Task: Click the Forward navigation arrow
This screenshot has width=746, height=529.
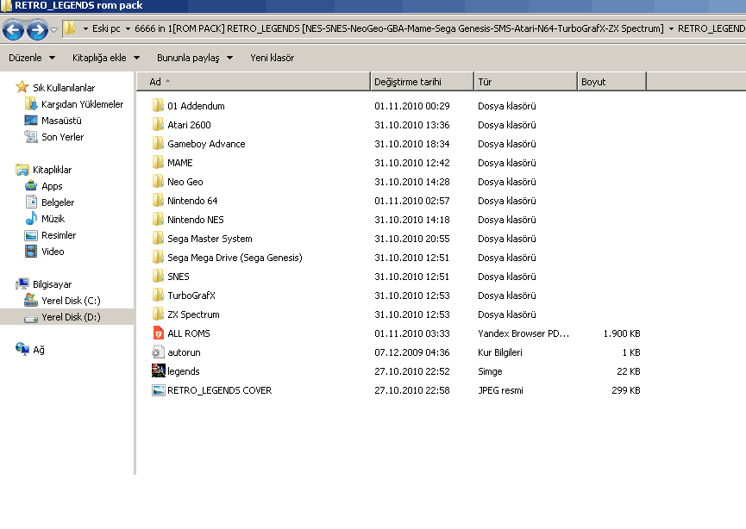Action: tap(37, 29)
